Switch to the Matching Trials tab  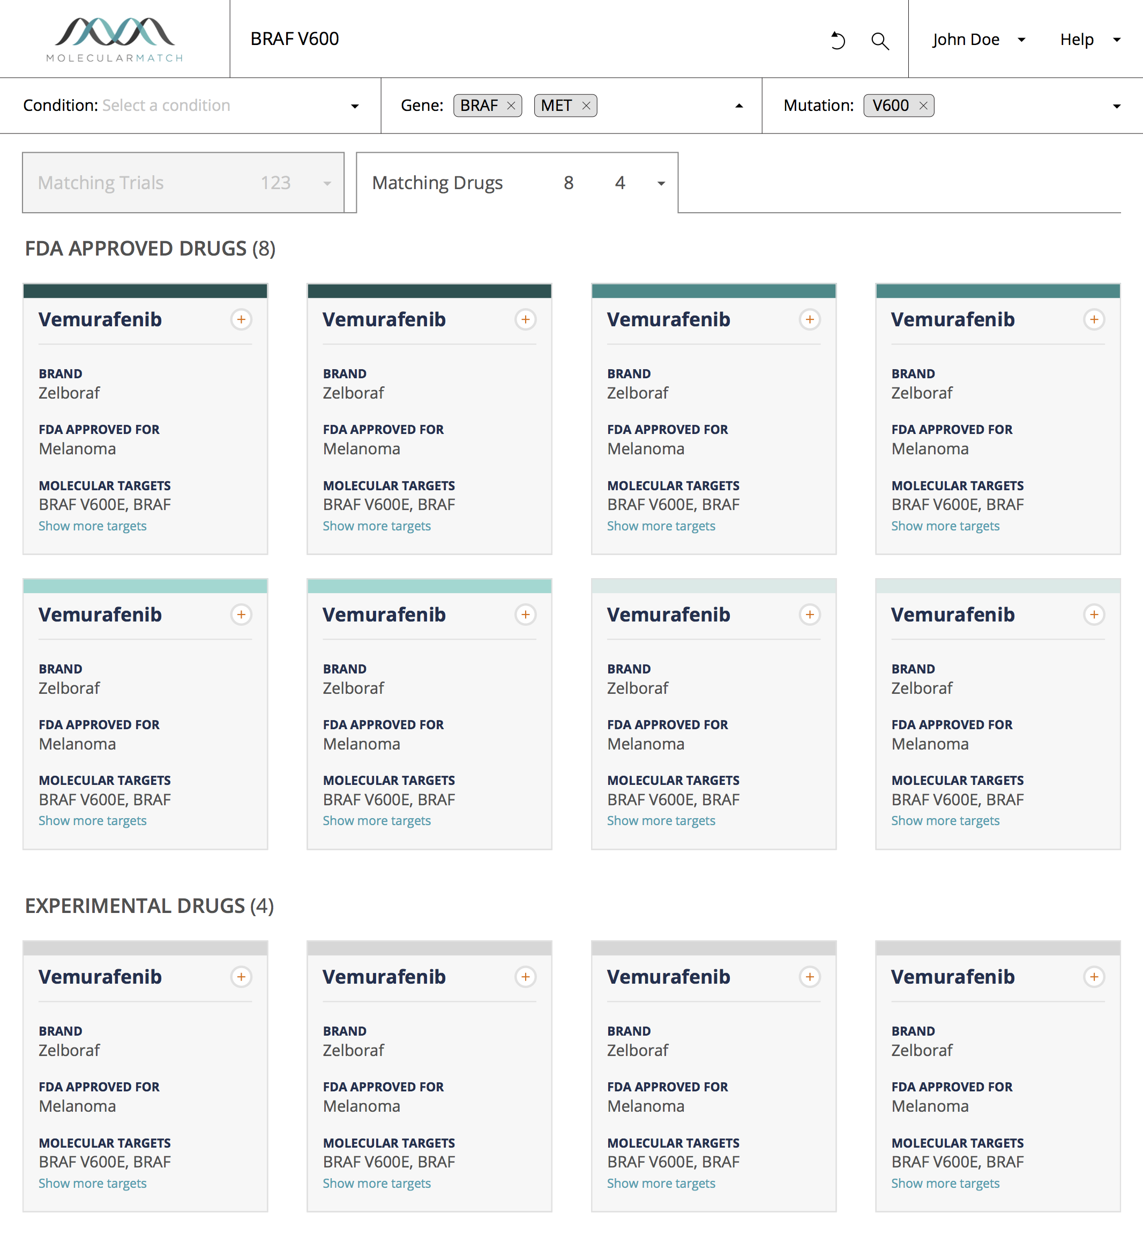click(183, 182)
